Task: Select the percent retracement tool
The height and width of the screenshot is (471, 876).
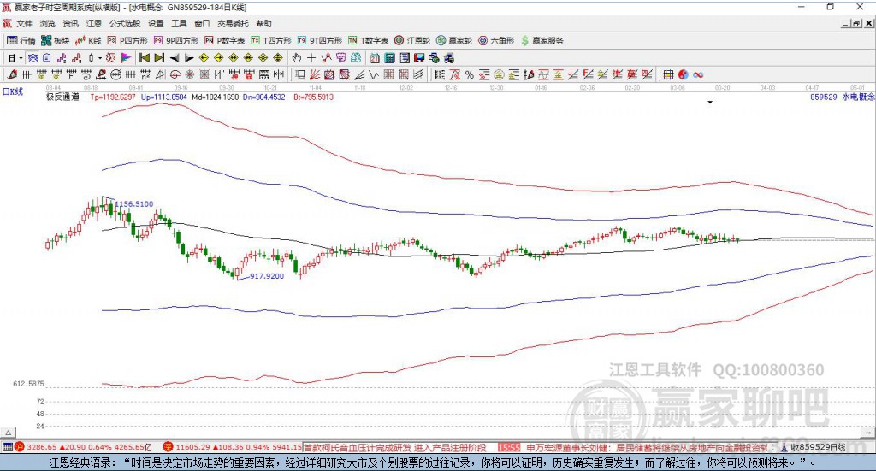Action: pos(470,74)
